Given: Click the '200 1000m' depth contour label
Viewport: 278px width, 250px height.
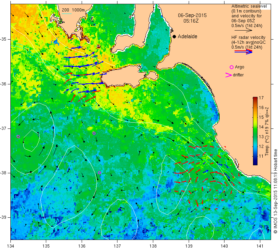Looking at the screenshot, I should [x=73, y=10].
